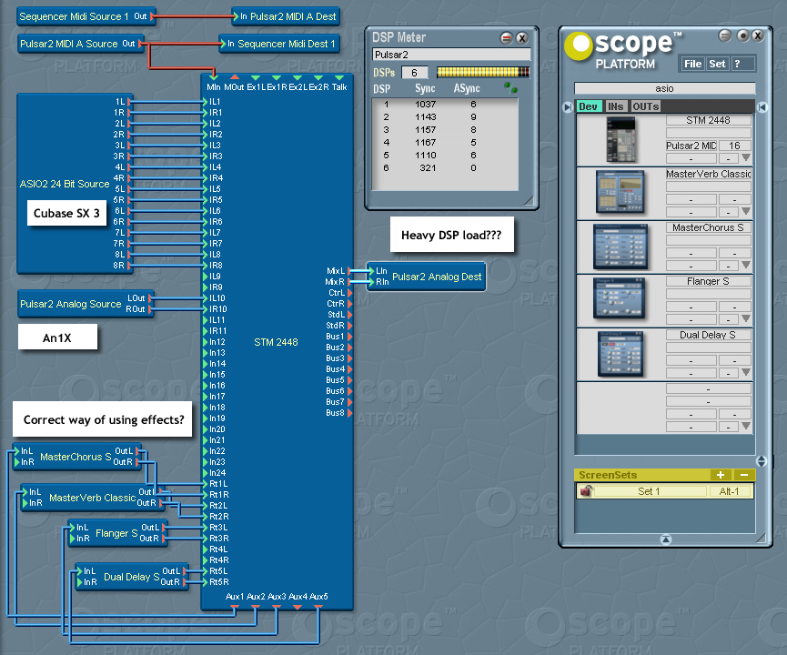Click the Pulsar2 field in DSP Meter

click(x=451, y=55)
